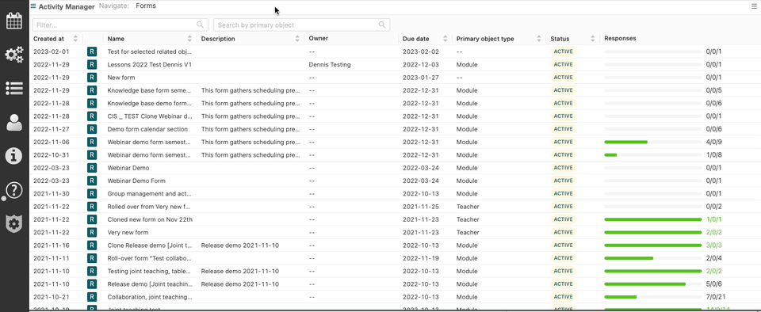Sort by Description column arrows
Screen dimensions: 761x312
pos(297,39)
